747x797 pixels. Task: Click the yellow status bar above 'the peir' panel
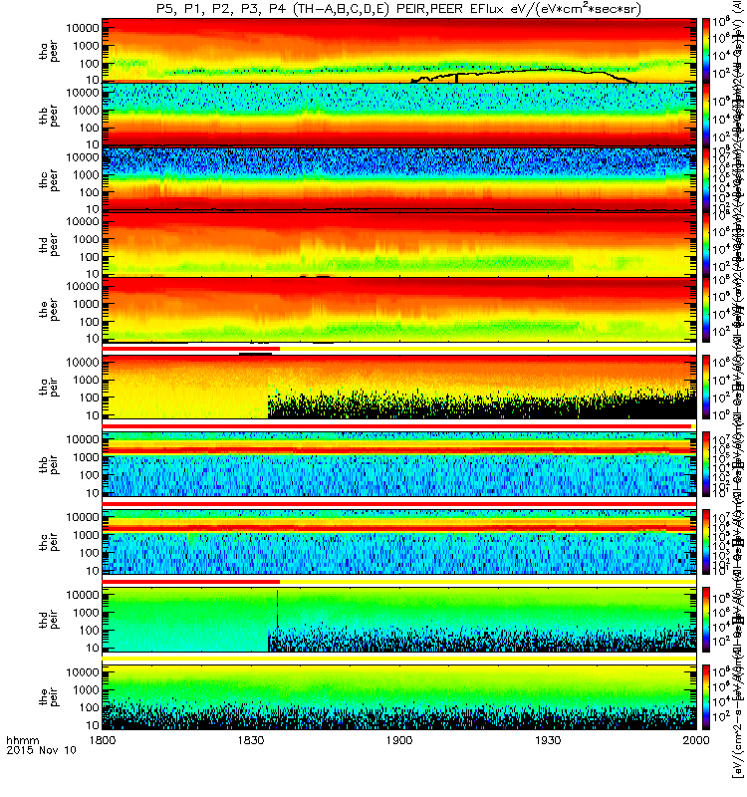point(399,659)
